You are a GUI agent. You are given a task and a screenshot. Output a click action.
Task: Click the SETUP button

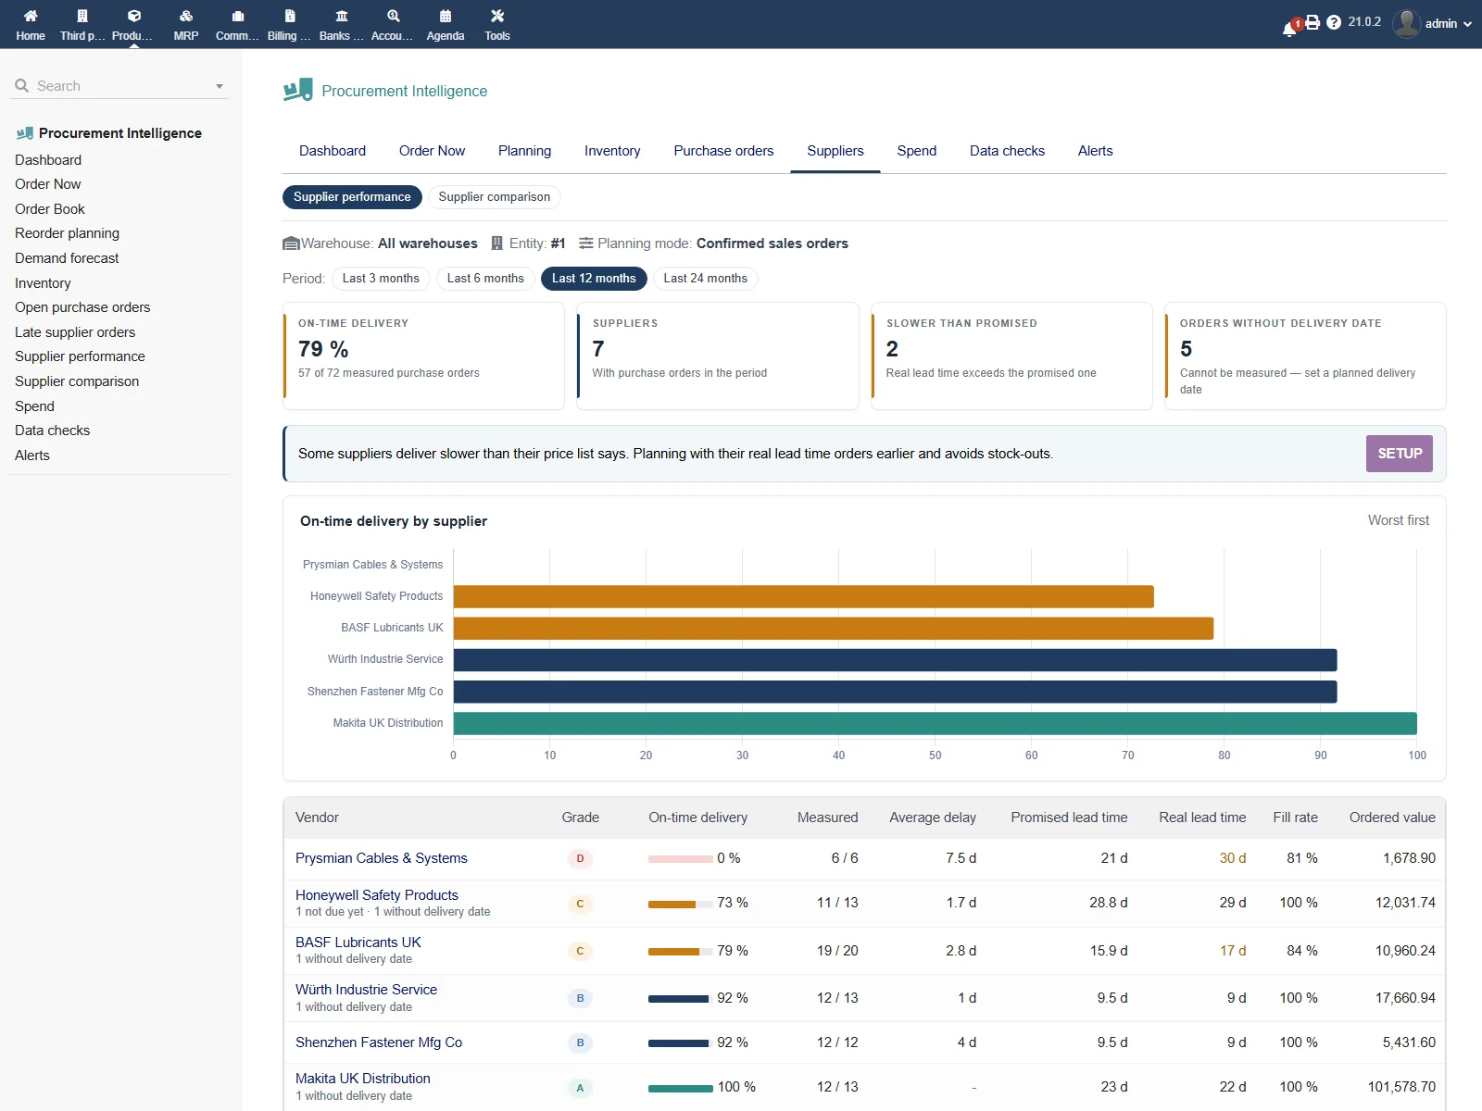tap(1399, 454)
